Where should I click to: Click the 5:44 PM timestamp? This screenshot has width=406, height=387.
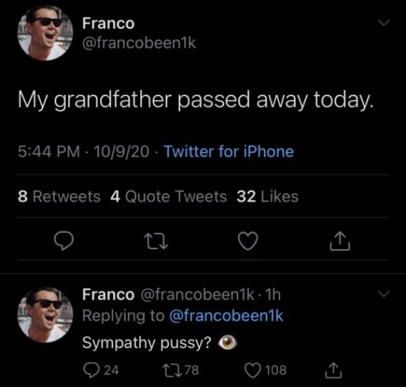click(50, 152)
